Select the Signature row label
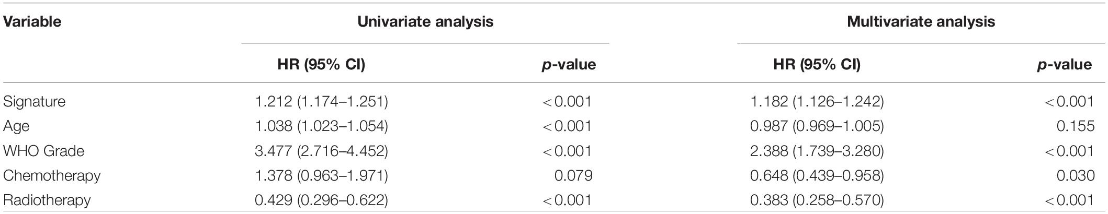The image size is (1108, 214). click(35, 101)
